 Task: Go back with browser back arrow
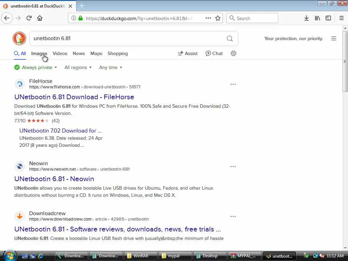point(7,18)
